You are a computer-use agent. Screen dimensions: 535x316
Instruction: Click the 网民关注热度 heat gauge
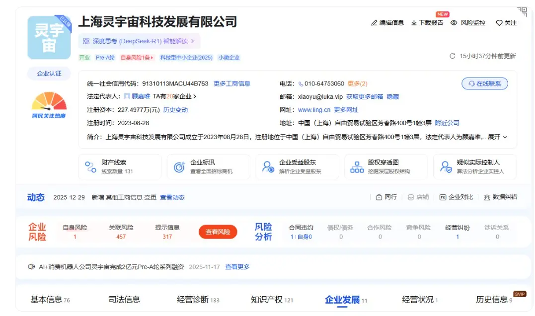[48, 103]
